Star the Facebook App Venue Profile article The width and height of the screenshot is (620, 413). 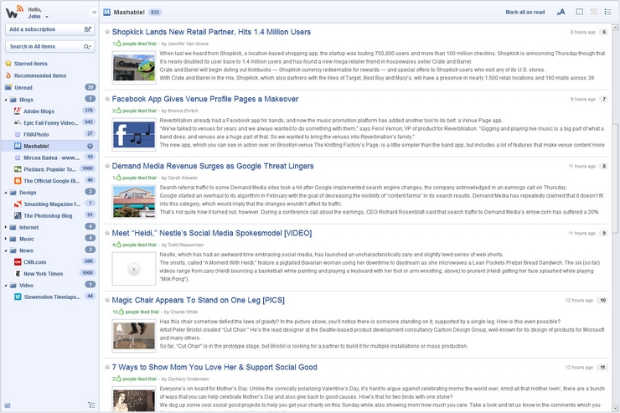pos(107,99)
